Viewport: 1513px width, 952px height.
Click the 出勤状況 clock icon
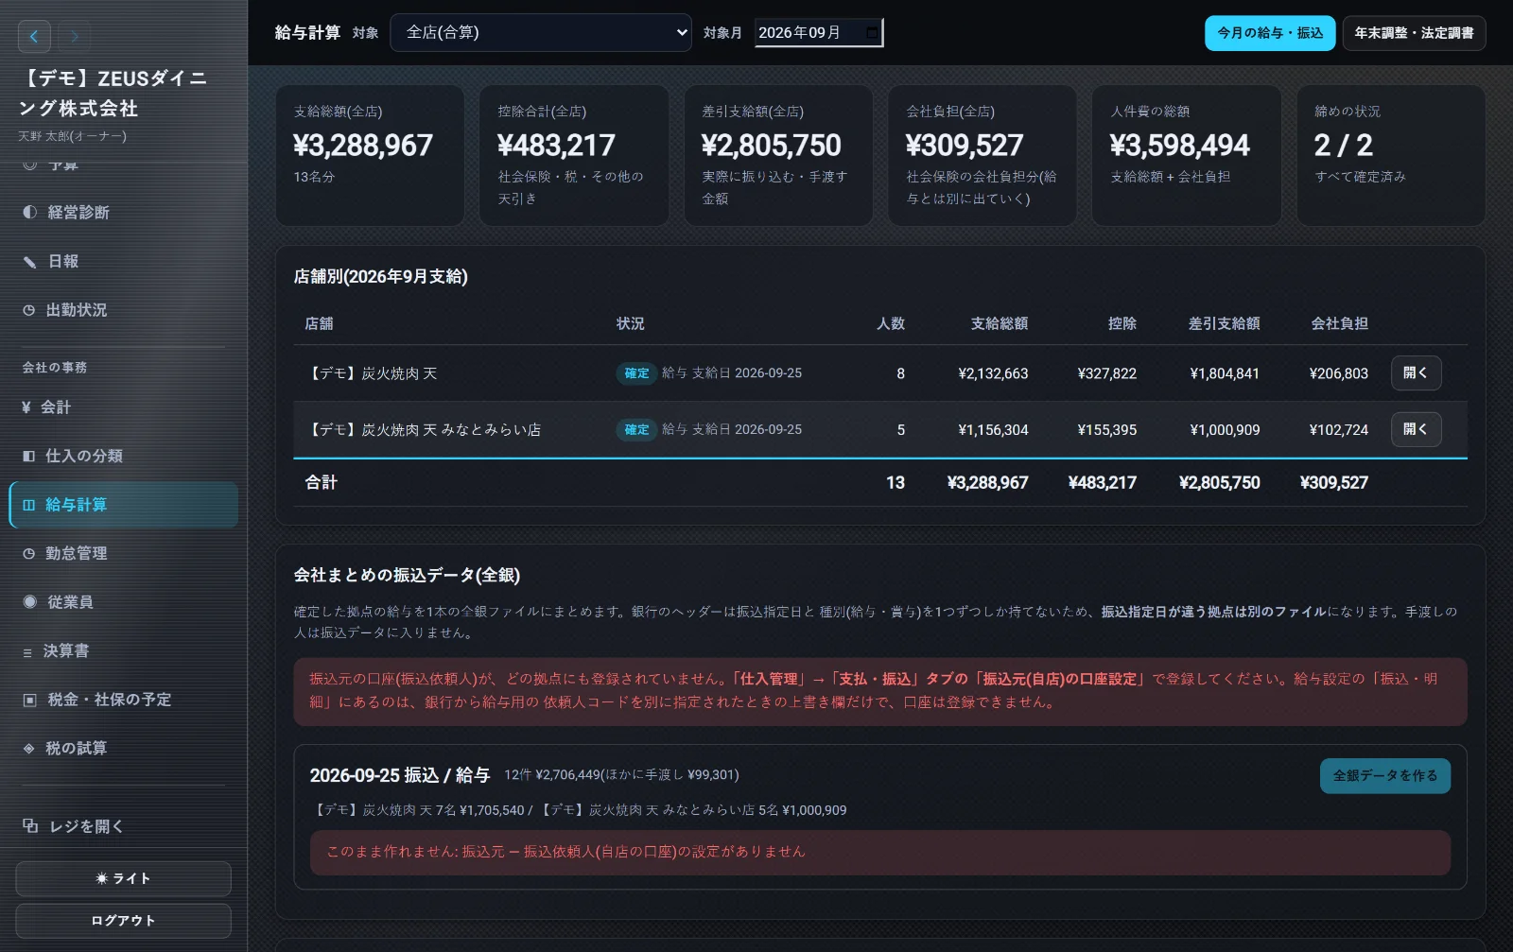point(29,310)
